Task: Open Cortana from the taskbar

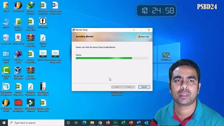Action: pyautogui.click(x=68, y=123)
